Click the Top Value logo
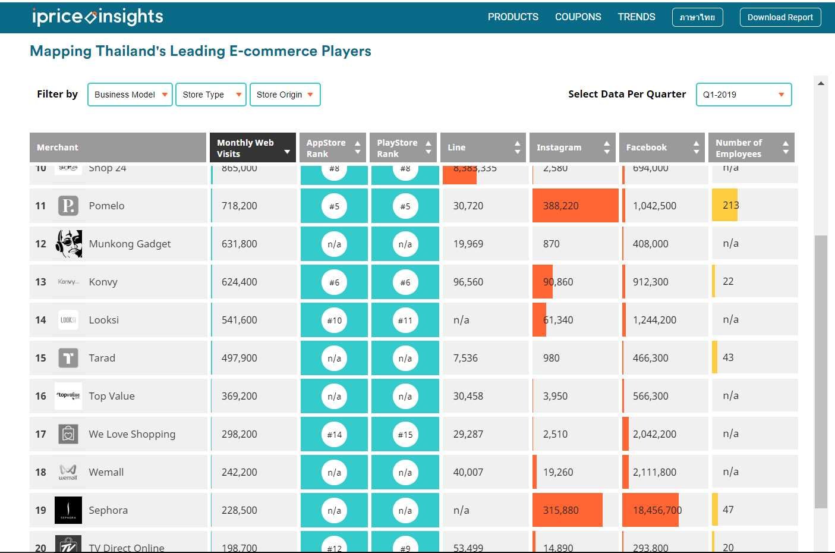 pyautogui.click(x=68, y=396)
